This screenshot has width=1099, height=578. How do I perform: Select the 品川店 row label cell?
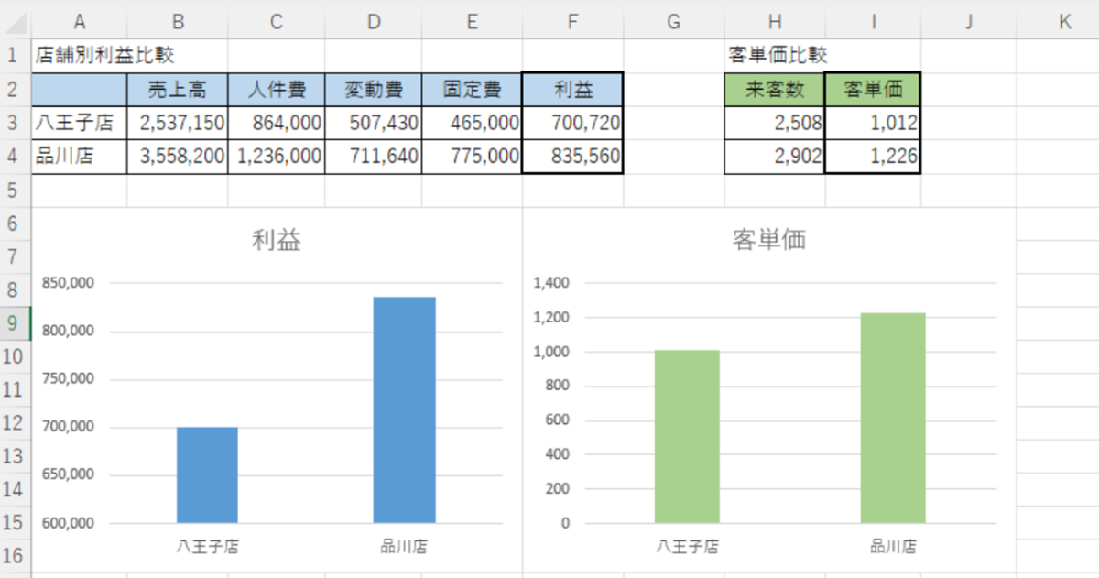pyautogui.click(x=79, y=157)
